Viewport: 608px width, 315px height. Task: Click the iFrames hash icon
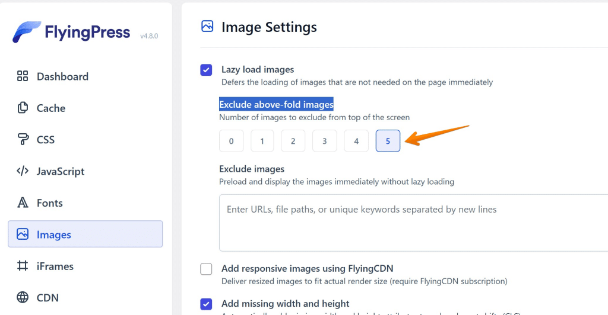[23, 266]
